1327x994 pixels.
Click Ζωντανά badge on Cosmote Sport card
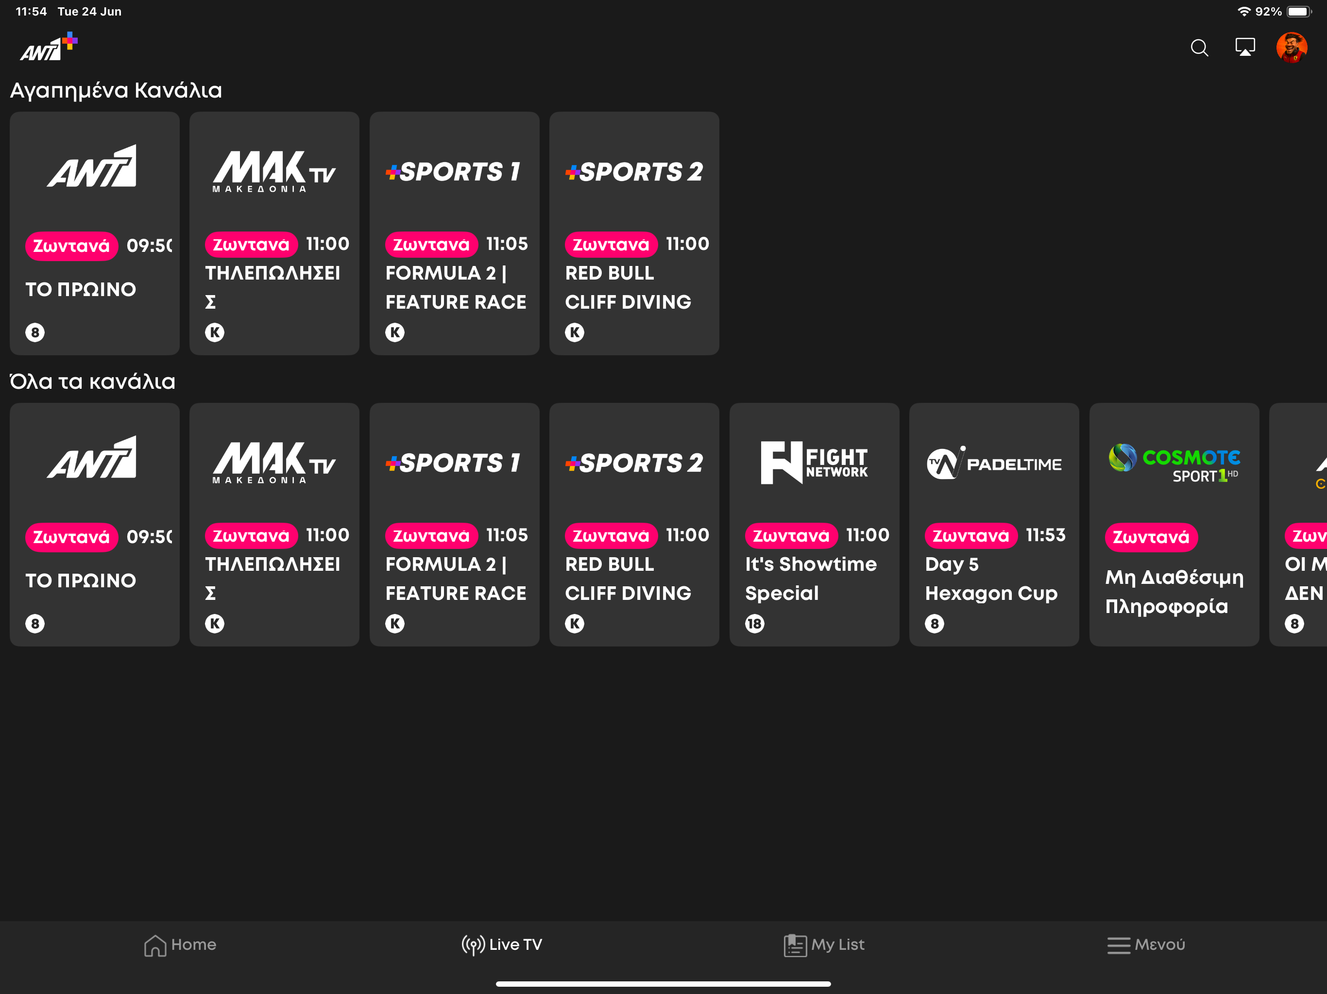coord(1151,537)
